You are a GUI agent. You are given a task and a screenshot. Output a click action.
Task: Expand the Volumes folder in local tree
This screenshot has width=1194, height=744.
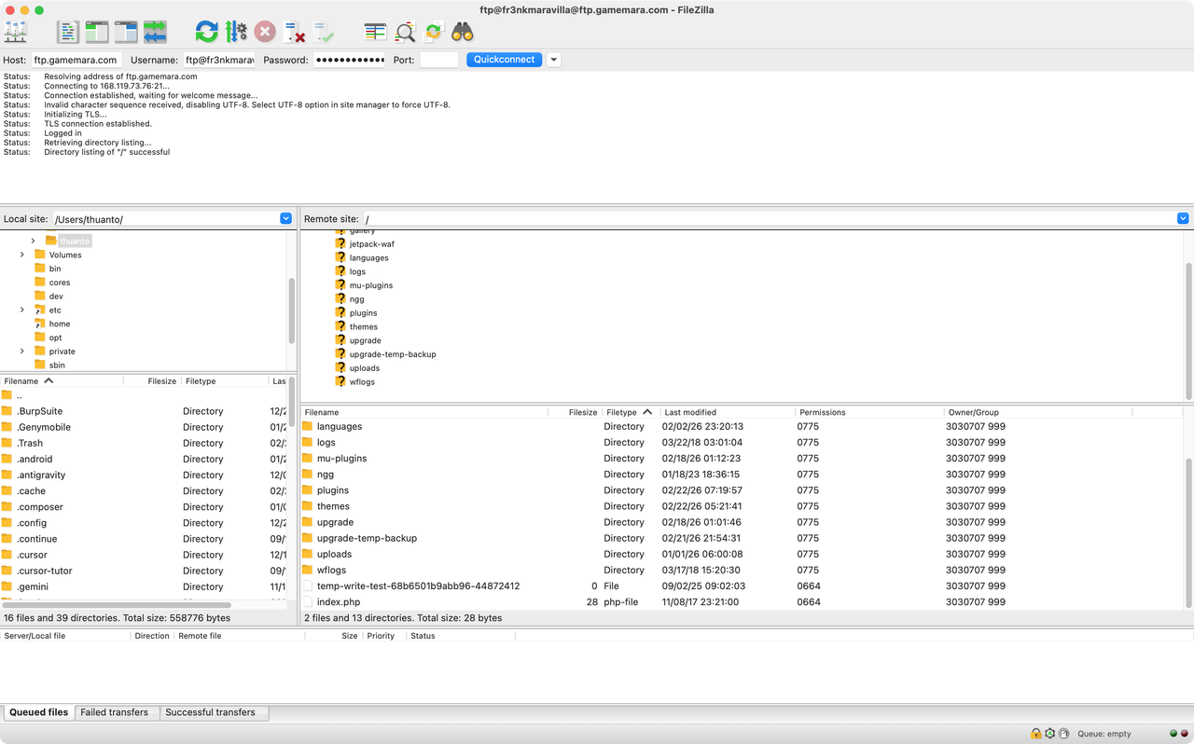point(22,255)
